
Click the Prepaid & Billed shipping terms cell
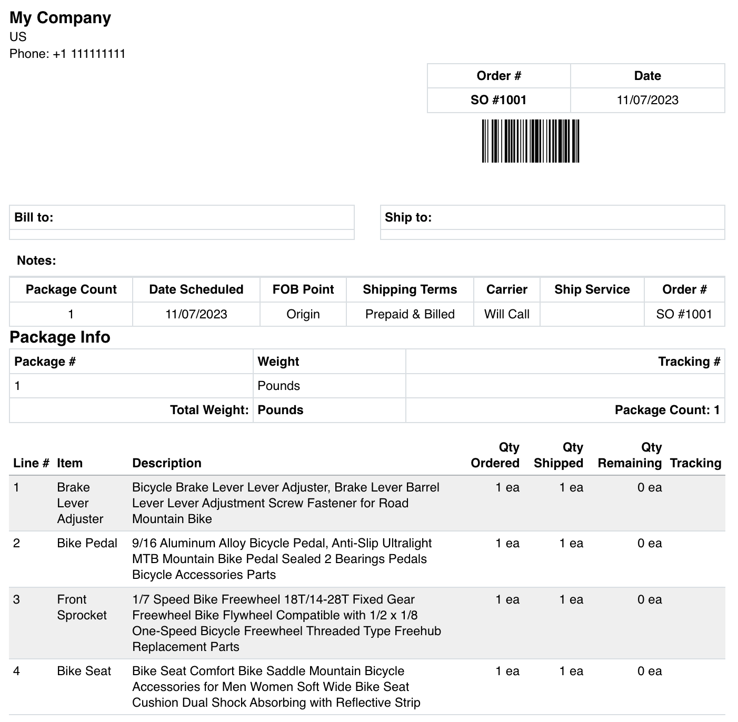pos(410,314)
